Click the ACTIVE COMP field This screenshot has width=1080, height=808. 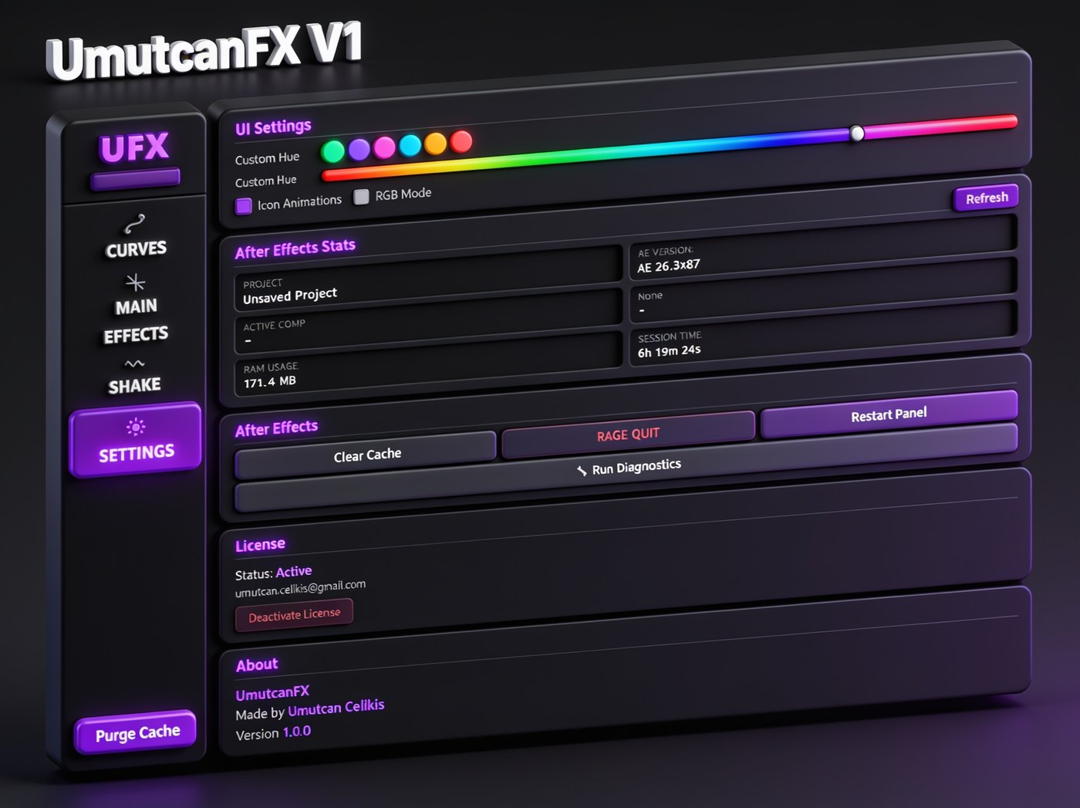pyautogui.click(x=428, y=322)
